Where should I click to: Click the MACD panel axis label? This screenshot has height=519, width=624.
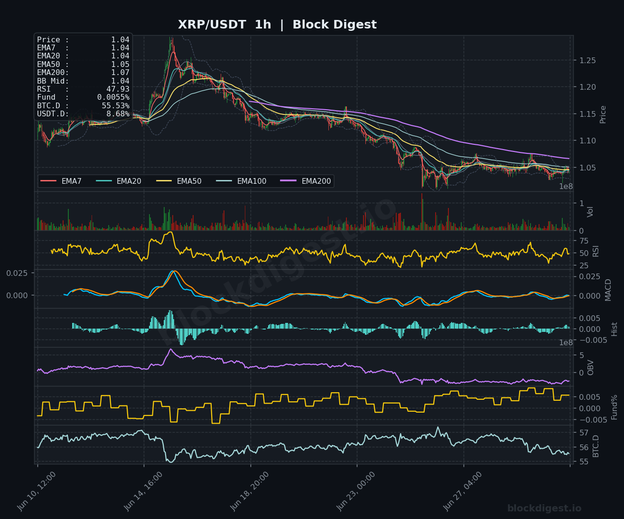tap(608, 290)
